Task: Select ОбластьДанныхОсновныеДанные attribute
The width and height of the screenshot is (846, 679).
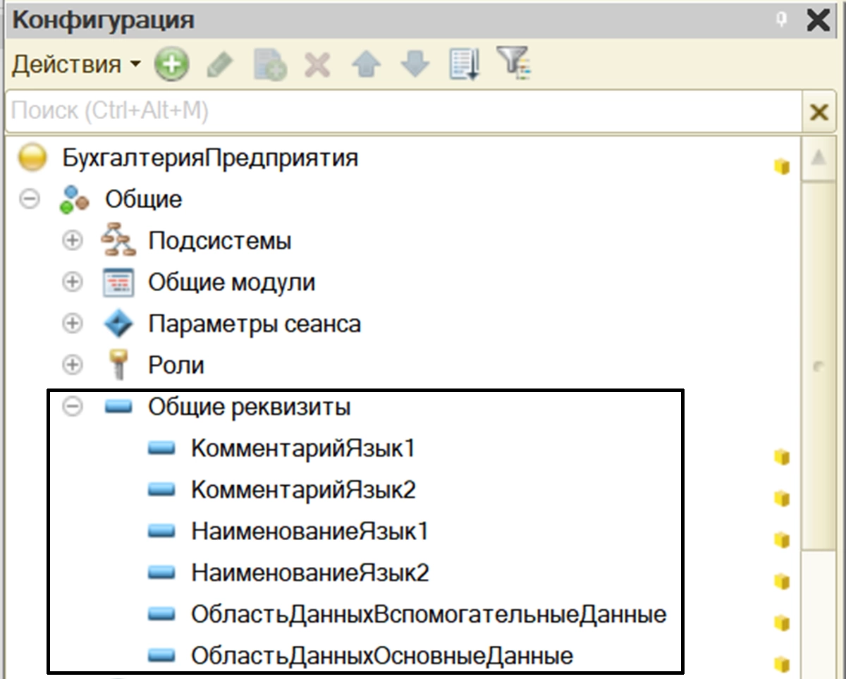Action: 382,657
